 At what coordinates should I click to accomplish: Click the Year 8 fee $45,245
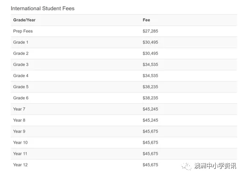150,120
